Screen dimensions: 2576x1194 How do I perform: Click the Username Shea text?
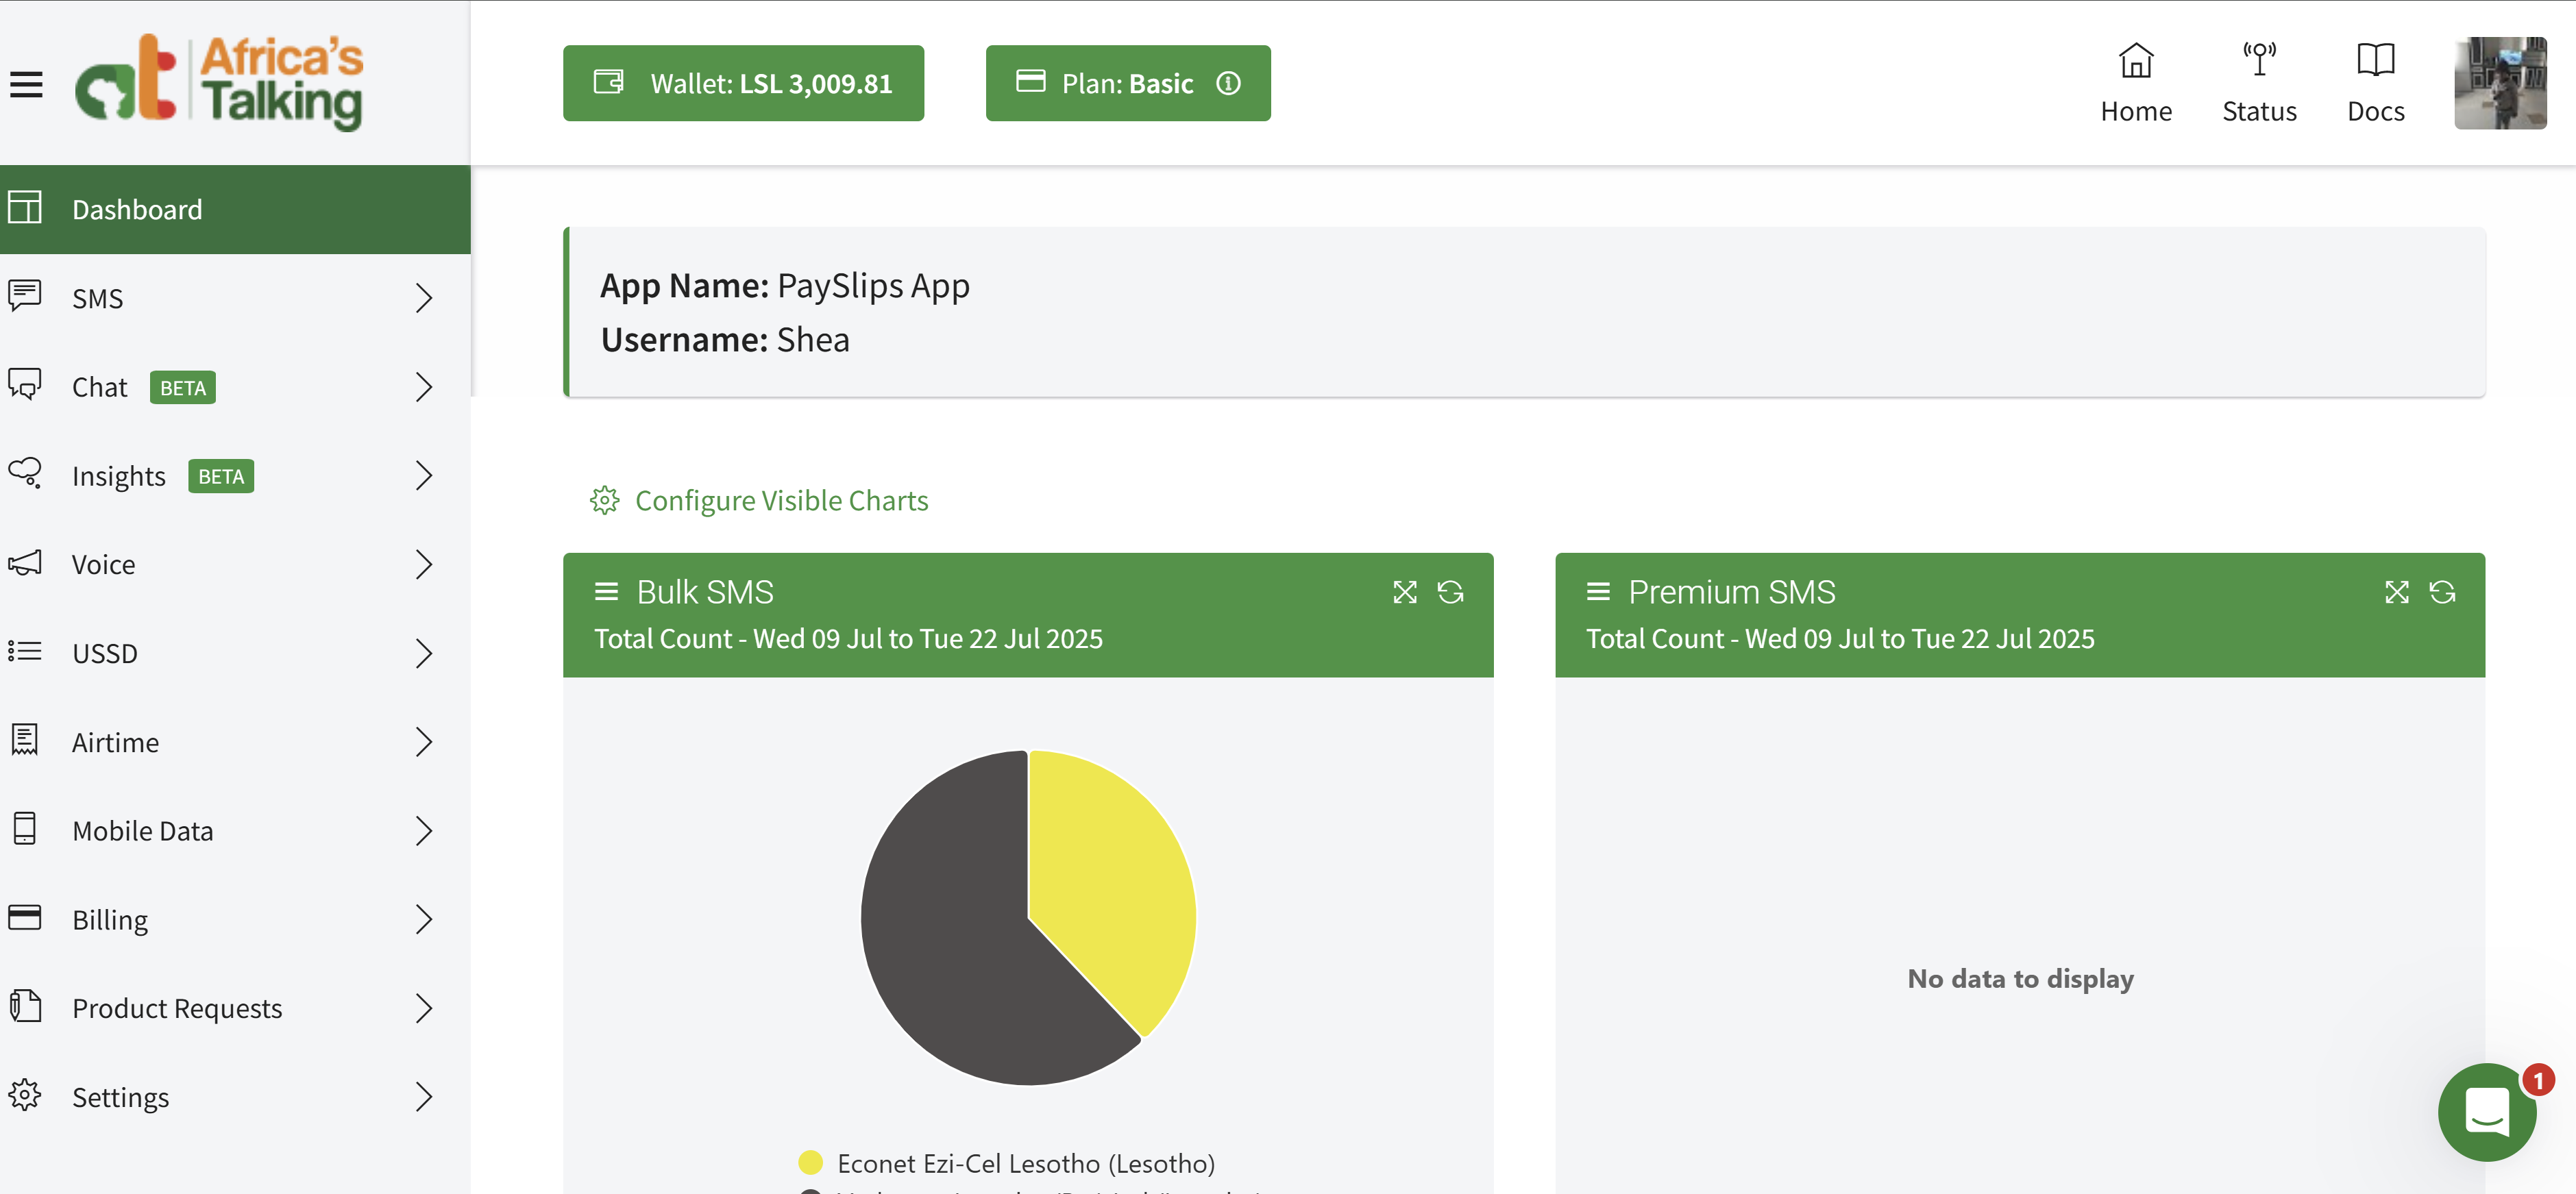click(x=725, y=340)
